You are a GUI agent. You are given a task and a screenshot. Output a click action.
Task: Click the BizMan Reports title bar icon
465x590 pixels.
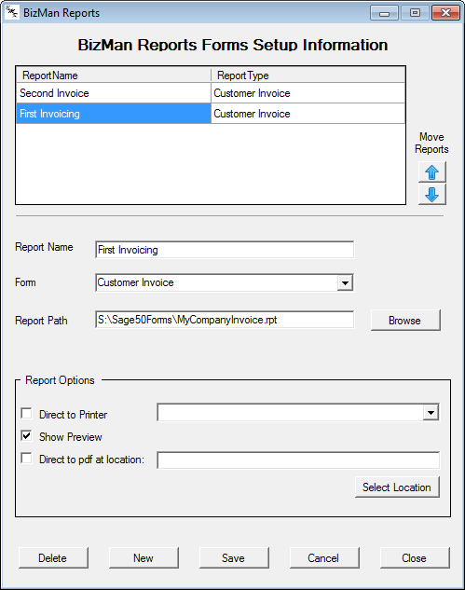[12, 12]
